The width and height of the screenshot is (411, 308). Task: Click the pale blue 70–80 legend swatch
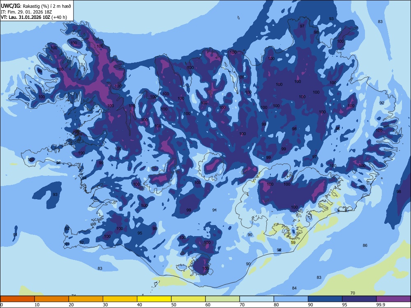click(x=256, y=299)
